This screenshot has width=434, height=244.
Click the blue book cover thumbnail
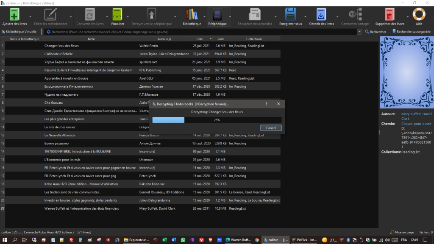(406, 72)
